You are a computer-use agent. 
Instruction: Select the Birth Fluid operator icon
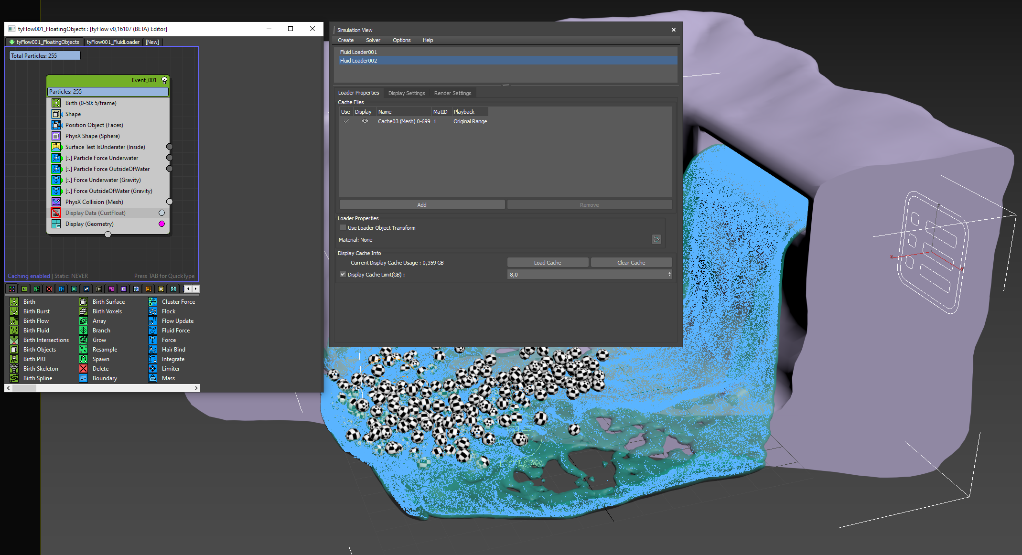pyautogui.click(x=14, y=331)
